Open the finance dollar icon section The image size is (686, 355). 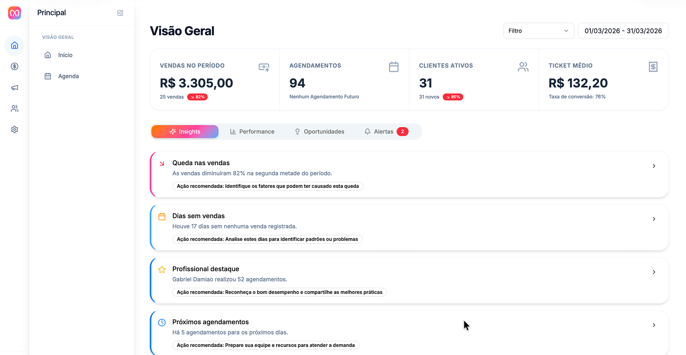(x=15, y=66)
